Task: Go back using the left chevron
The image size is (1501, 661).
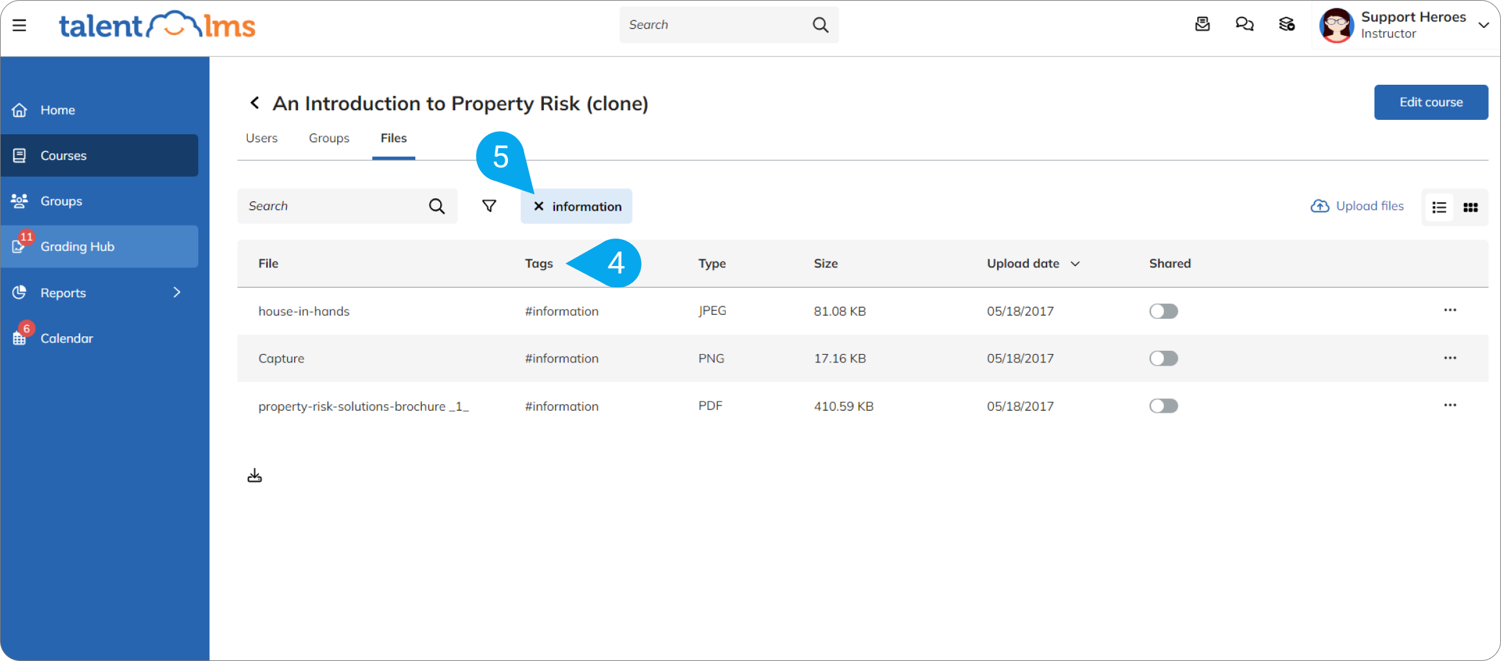Action: point(255,103)
